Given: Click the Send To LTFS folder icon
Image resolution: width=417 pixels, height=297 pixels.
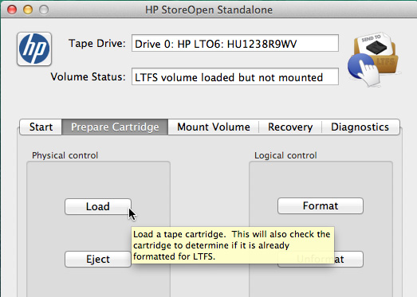Looking at the screenshot, I should point(374,60).
